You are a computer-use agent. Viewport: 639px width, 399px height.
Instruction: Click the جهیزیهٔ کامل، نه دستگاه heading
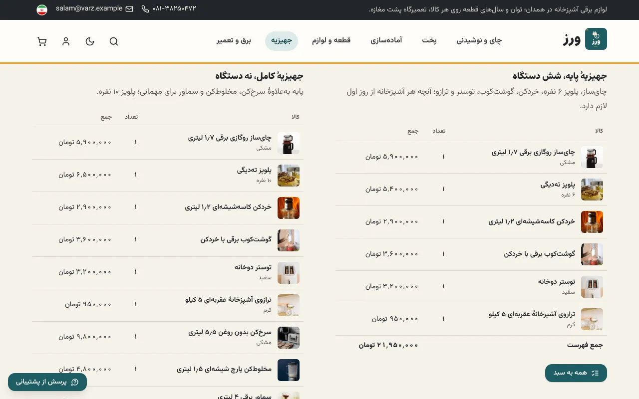260,76
